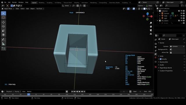Hide Cube via its eye icon
Screen dimensions: 186x105
[x=181, y=16]
